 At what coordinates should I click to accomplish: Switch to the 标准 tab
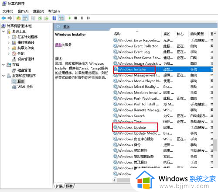tap(69, 186)
